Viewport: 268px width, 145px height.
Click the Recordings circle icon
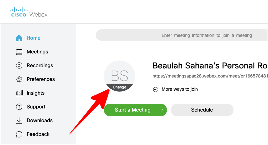coord(19,66)
